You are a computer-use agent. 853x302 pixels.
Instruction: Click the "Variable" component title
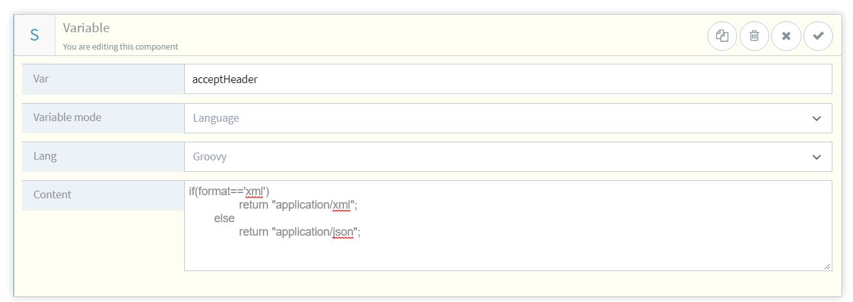click(x=86, y=28)
